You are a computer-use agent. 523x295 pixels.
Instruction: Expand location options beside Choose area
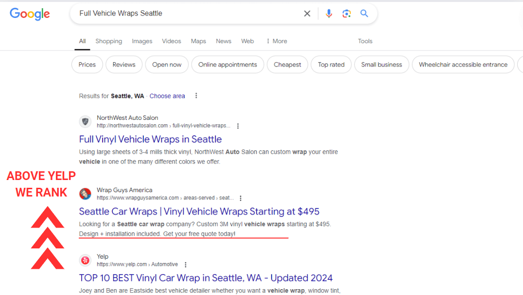[196, 96]
